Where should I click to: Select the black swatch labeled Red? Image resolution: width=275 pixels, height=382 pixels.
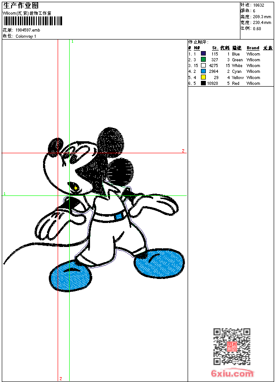point(203,83)
